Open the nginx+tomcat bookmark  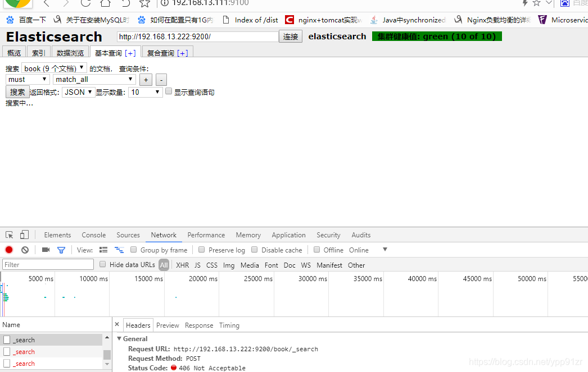coord(323,20)
